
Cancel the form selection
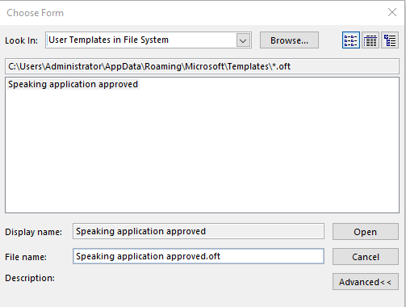(366, 257)
